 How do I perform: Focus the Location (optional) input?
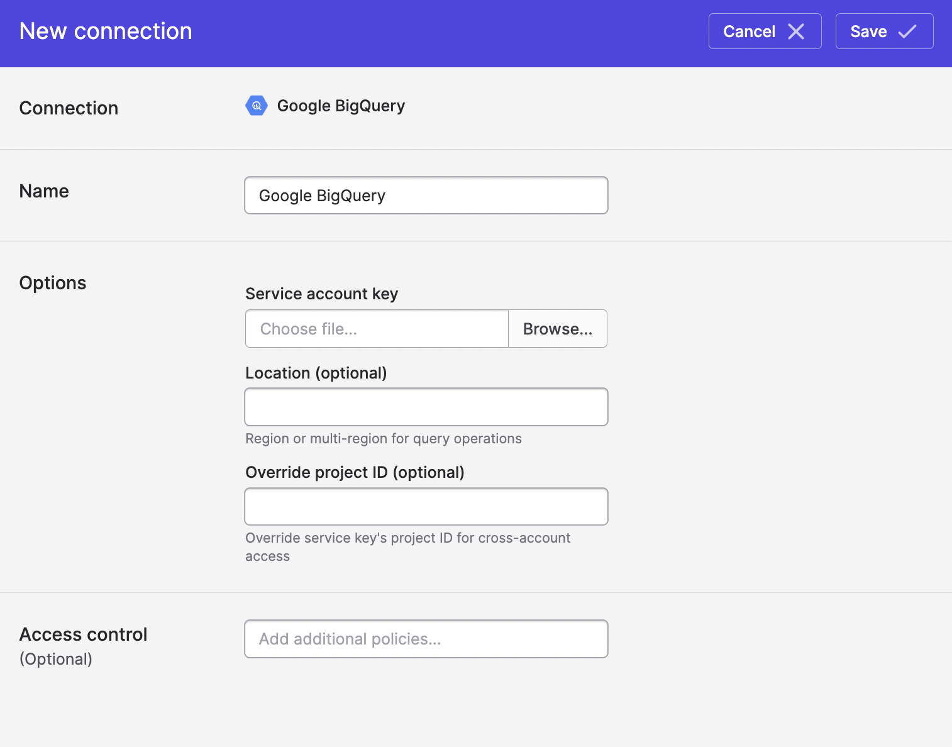click(x=426, y=407)
